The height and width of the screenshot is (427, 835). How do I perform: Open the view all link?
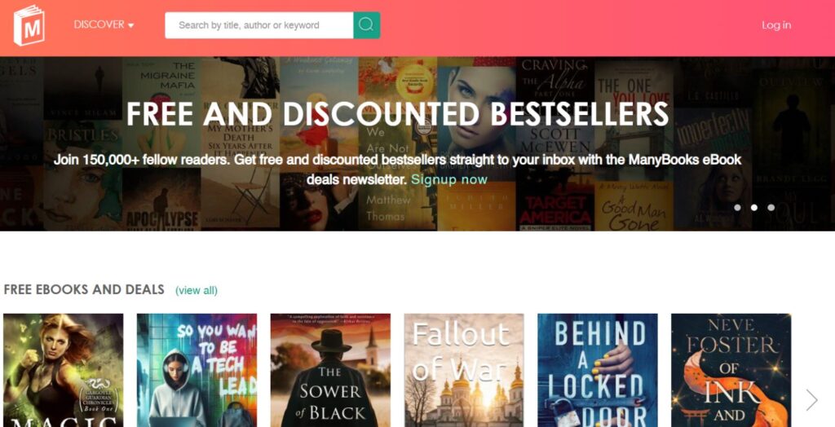(197, 290)
